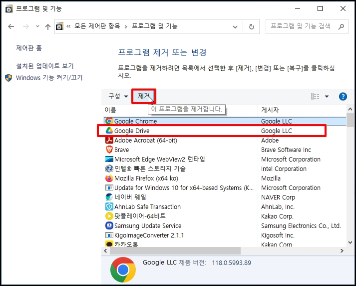Expand the view options dropdown arrow
Screen dimensions: 356x286
(327, 96)
